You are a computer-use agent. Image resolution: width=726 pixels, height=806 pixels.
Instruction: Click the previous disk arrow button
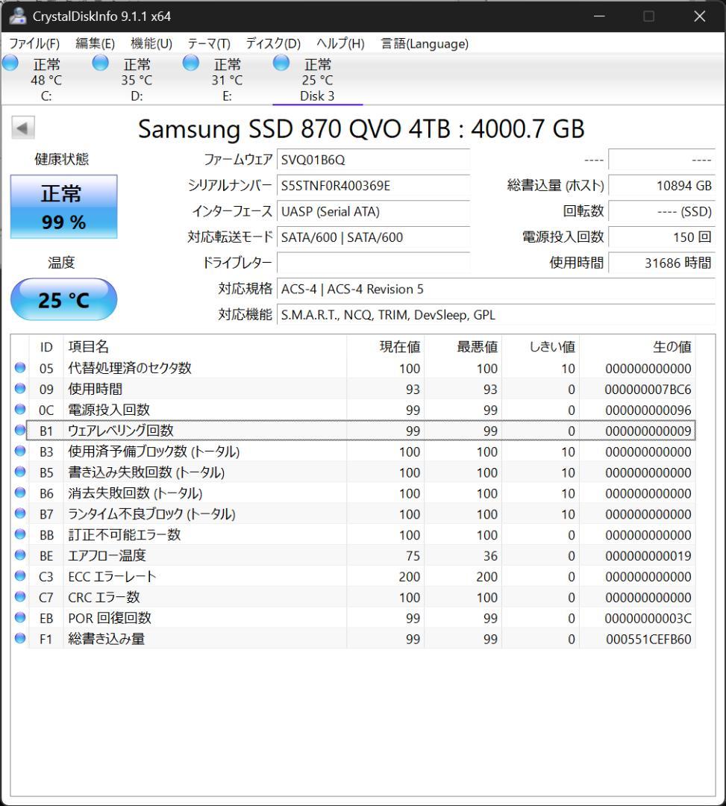pyautogui.click(x=23, y=128)
